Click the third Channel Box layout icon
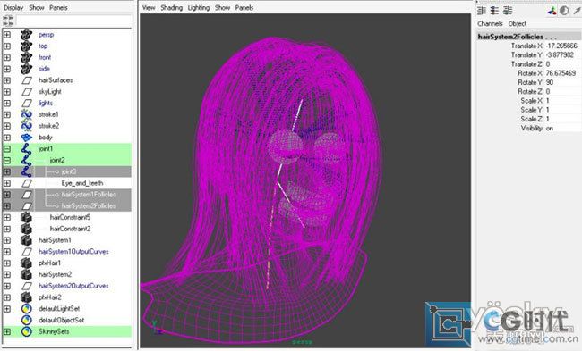 point(508,11)
